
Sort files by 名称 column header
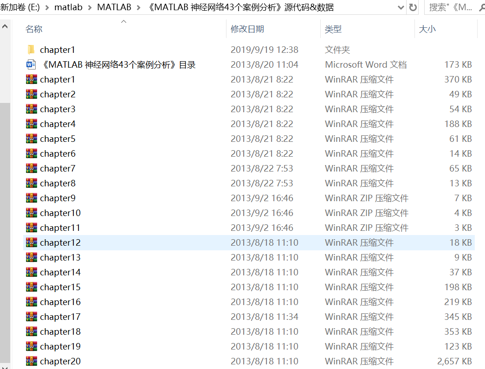point(34,29)
